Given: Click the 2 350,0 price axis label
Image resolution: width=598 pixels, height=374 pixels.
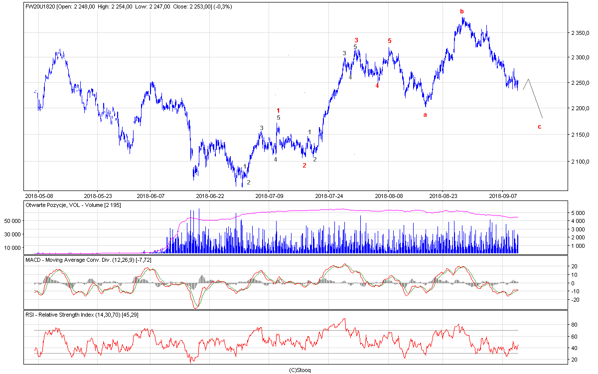Looking at the screenshot, I should pos(580,33).
